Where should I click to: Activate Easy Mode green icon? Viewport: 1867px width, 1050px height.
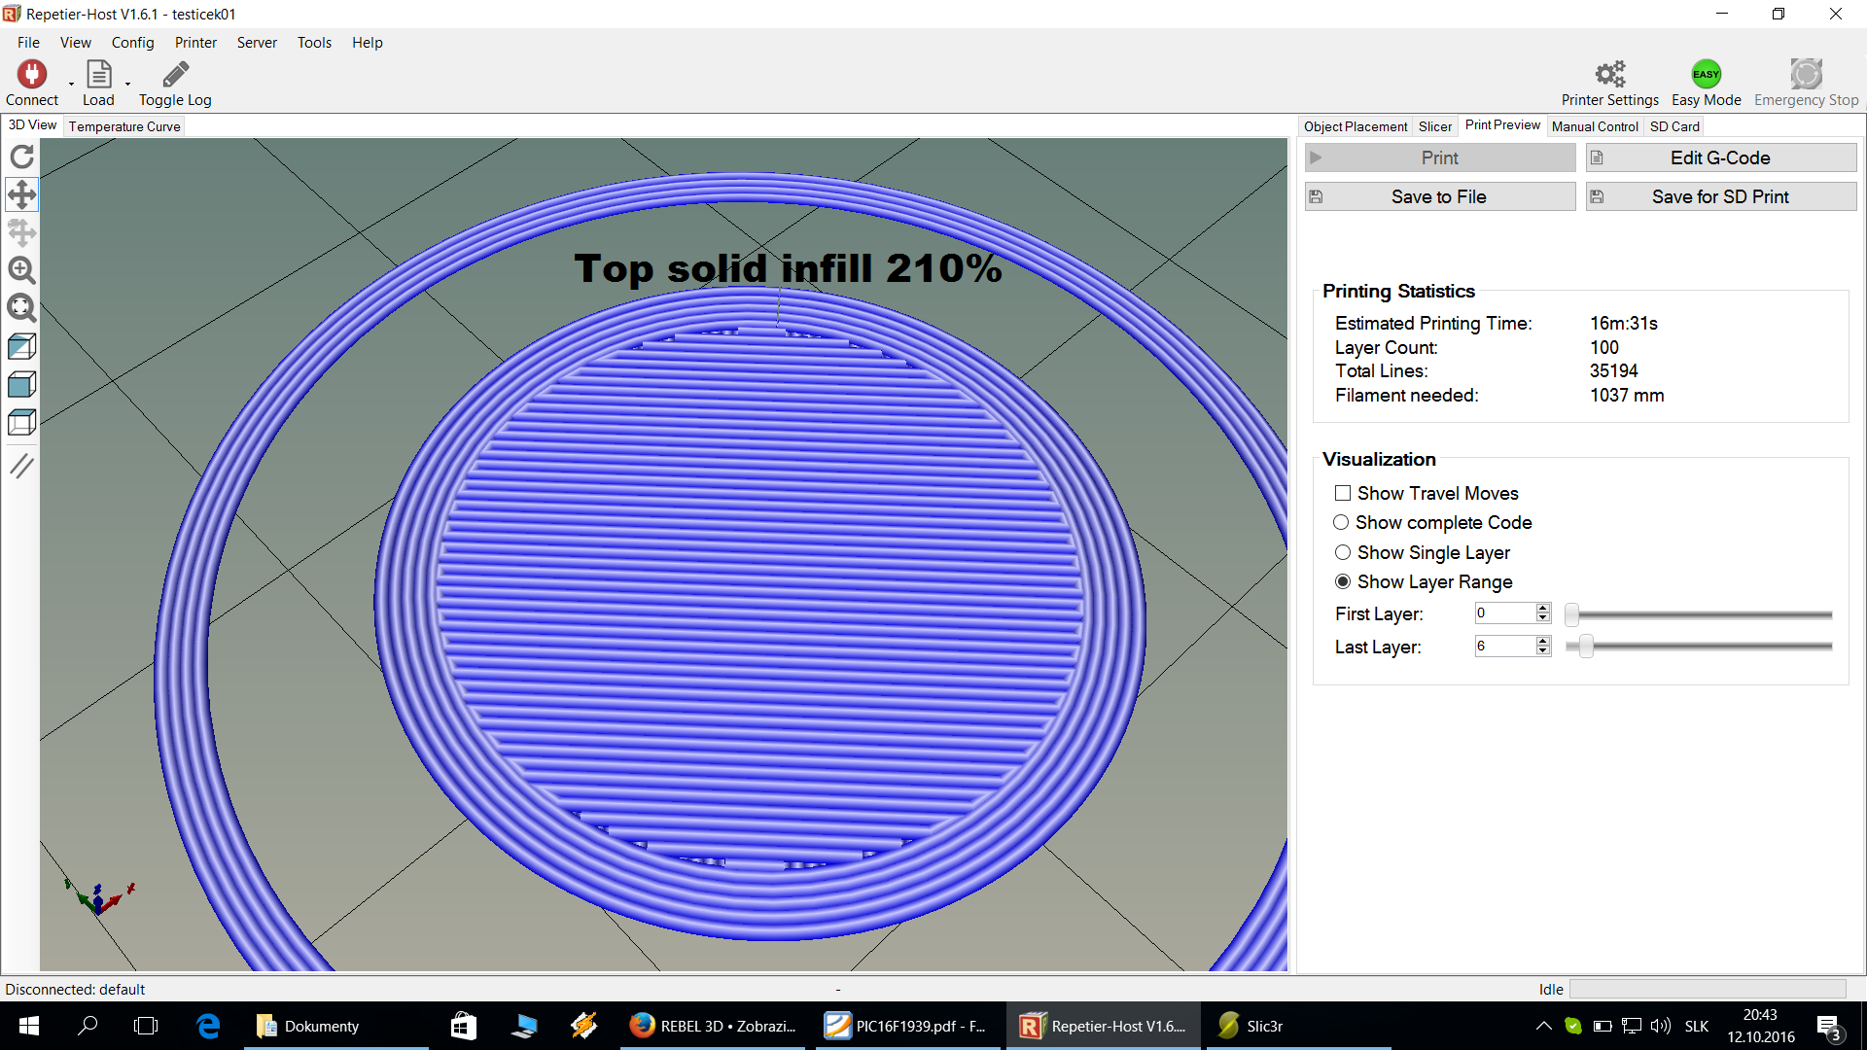pyautogui.click(x=1706, y=75)
